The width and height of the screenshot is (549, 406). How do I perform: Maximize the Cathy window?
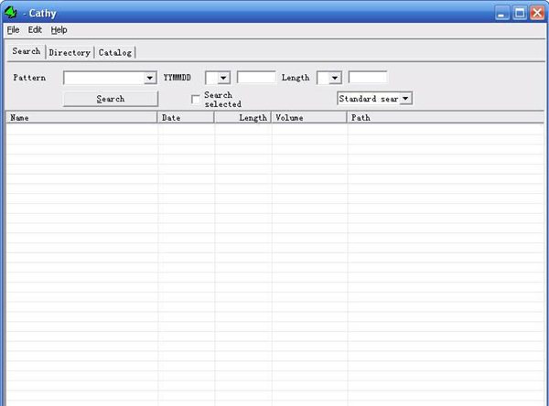pyautogui.click(x=520, y=14)
